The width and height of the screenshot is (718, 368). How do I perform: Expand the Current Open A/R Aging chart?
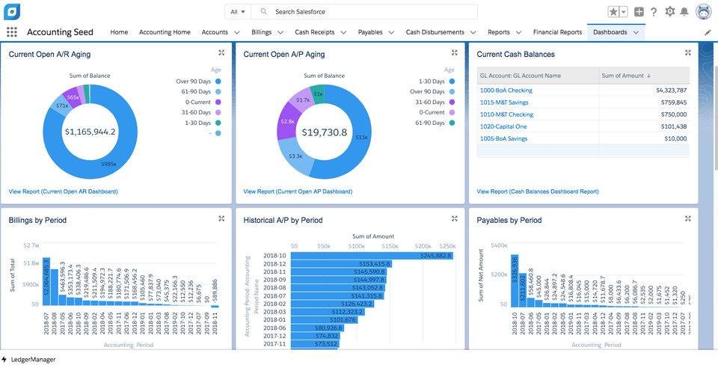[221, 53]
